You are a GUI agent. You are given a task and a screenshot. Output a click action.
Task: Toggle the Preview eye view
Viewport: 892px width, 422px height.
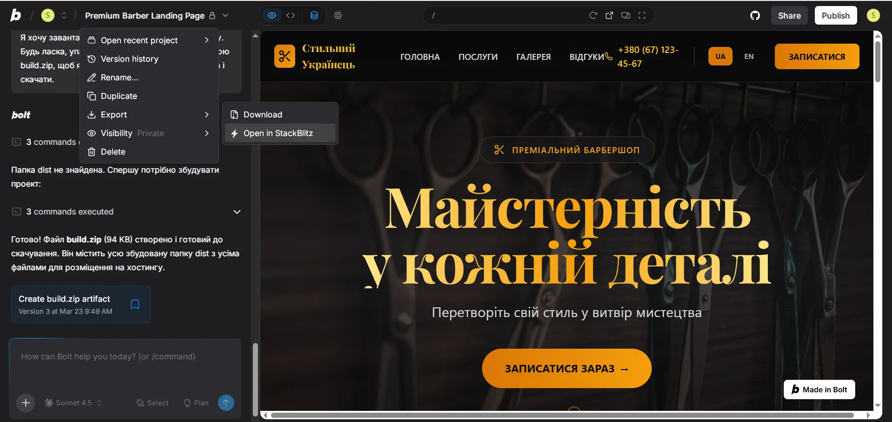point(272,15)
